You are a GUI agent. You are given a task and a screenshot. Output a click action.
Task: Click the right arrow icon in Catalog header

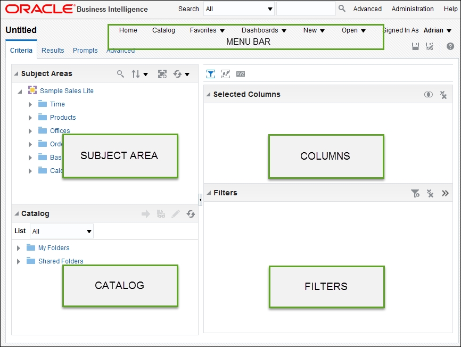point(146,214)
